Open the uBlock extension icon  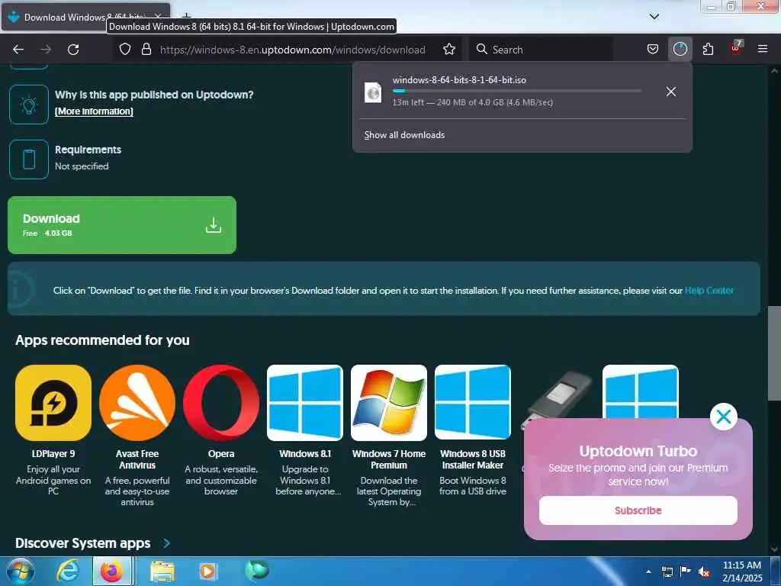pos(736,48)
